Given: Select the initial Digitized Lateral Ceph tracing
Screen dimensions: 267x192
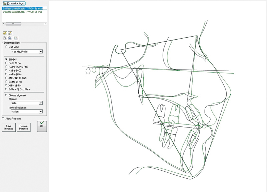Looking at the screenshot, I should click(24, 9).
